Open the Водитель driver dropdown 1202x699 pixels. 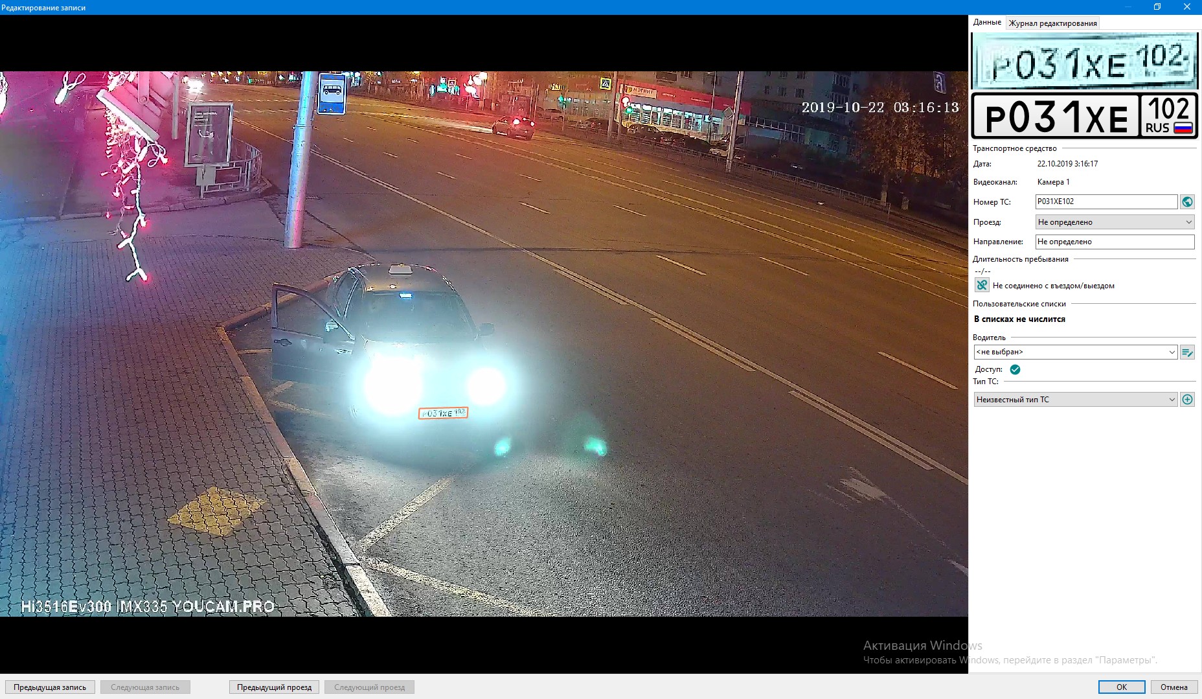click(1075, 352)
